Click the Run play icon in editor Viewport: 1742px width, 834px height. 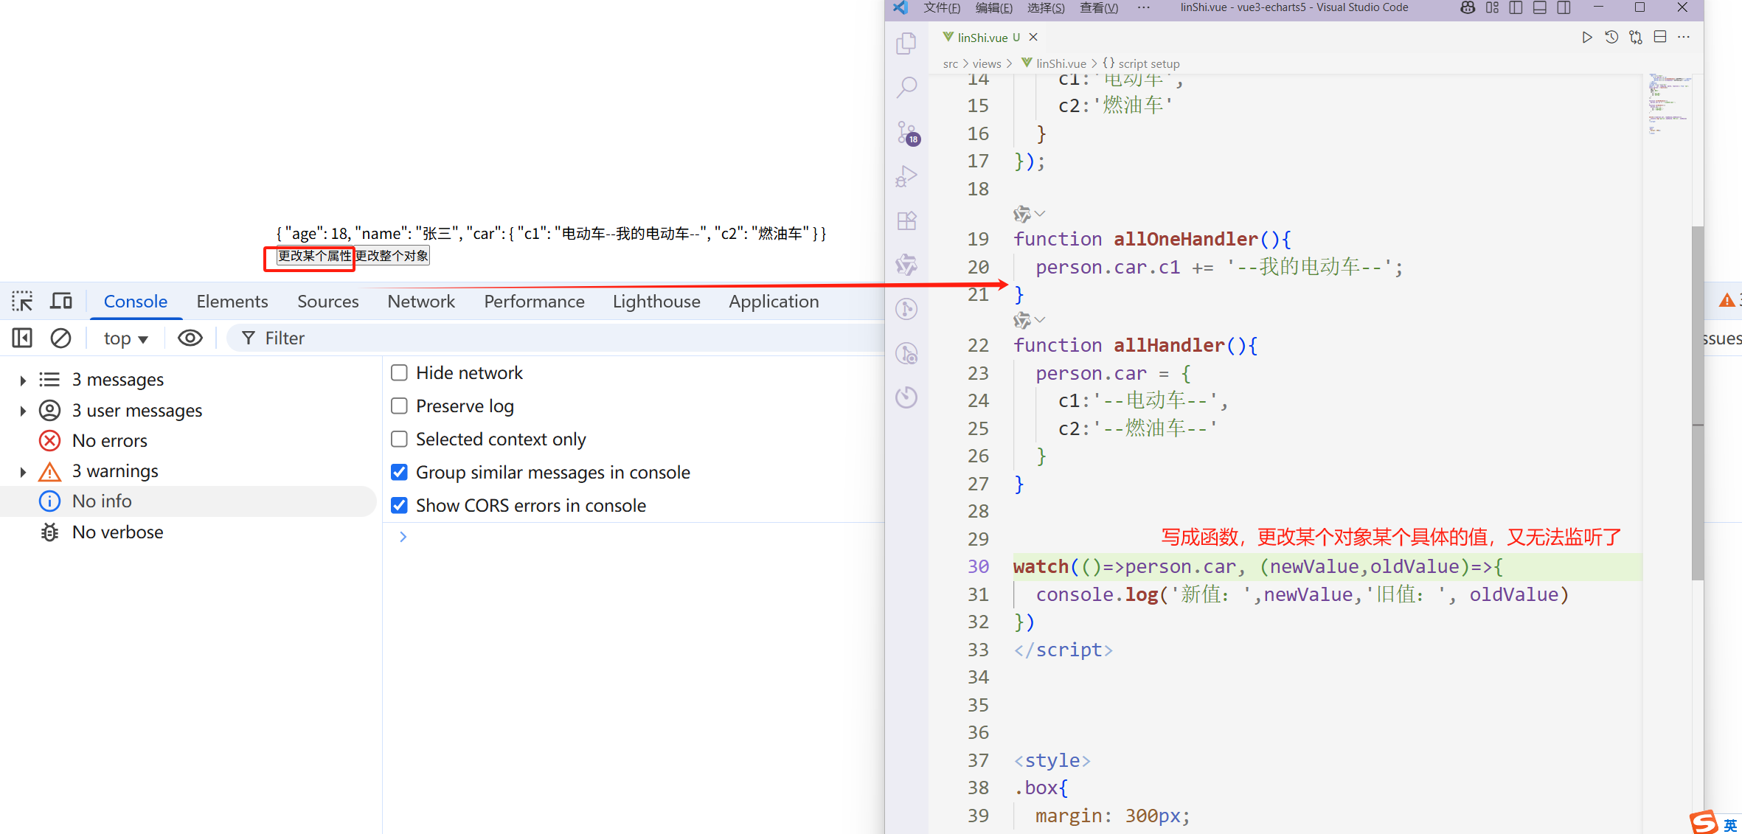pos(1586,38)
